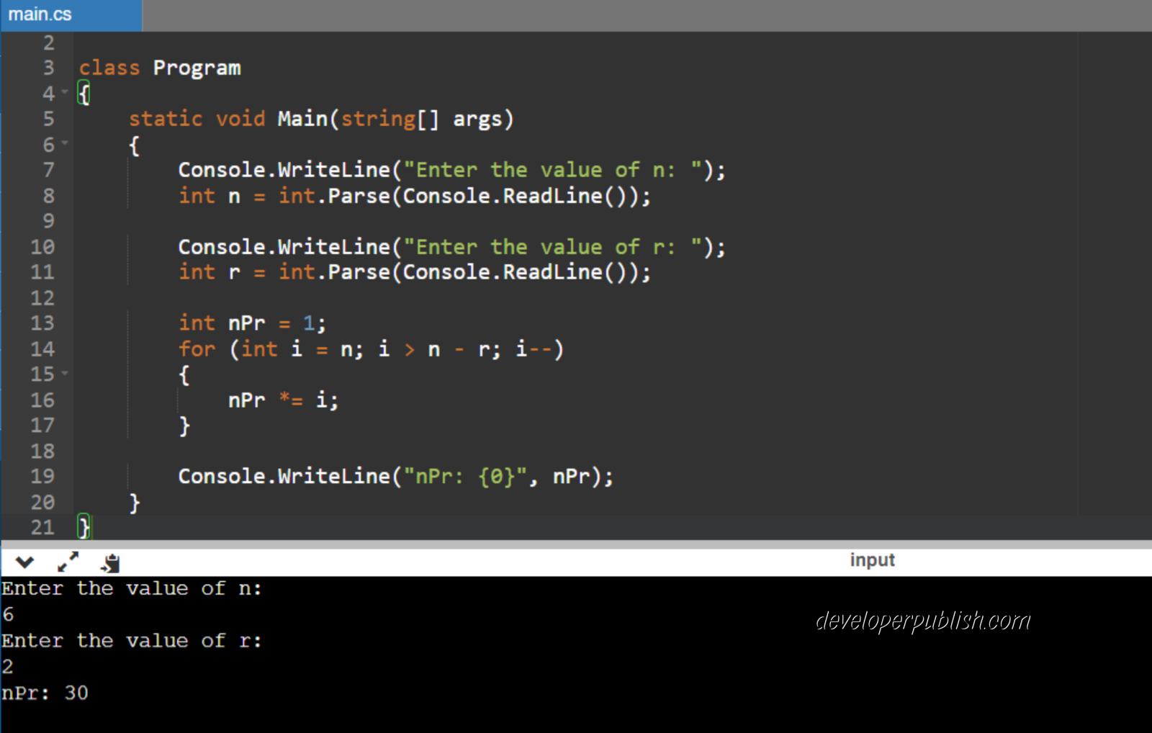Click the chevron-down icon in the console toolbar

(x=24, y=562)
